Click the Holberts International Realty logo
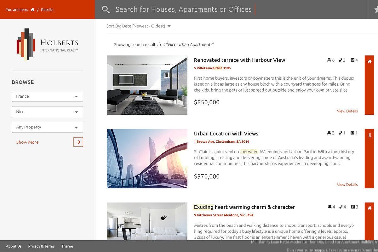 (48, 45)
